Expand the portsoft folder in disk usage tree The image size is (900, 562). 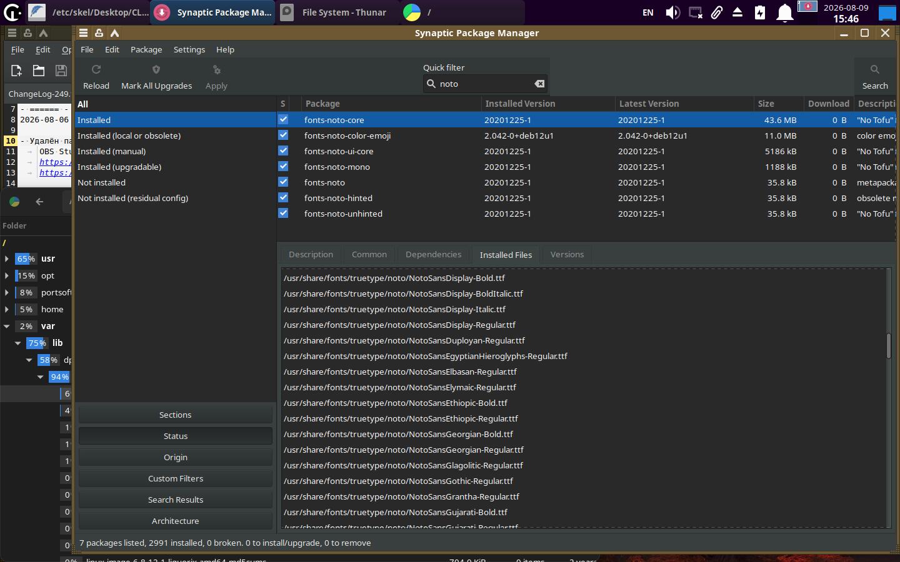tap(7, 292)
